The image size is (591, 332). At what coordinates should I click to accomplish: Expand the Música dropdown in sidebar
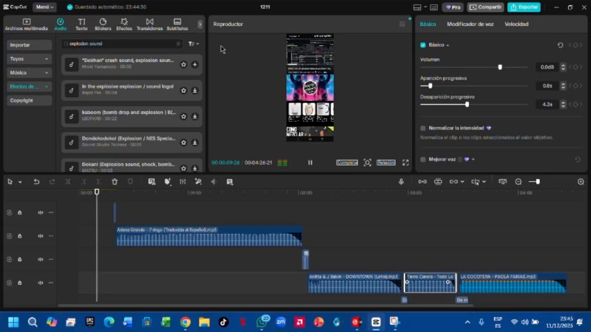pos(29,73)
